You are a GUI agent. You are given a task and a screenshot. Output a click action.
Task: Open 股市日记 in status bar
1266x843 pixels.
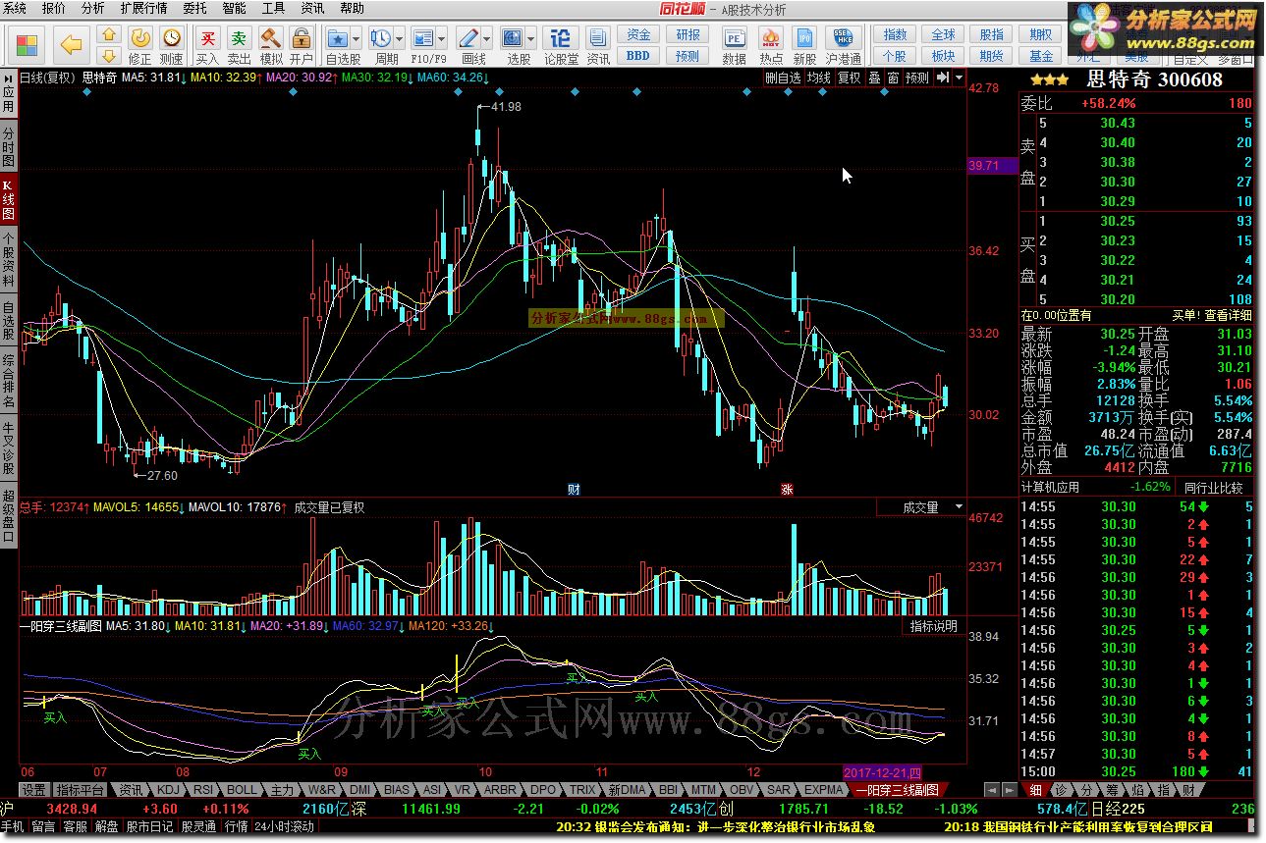click(x=149, y=826)
